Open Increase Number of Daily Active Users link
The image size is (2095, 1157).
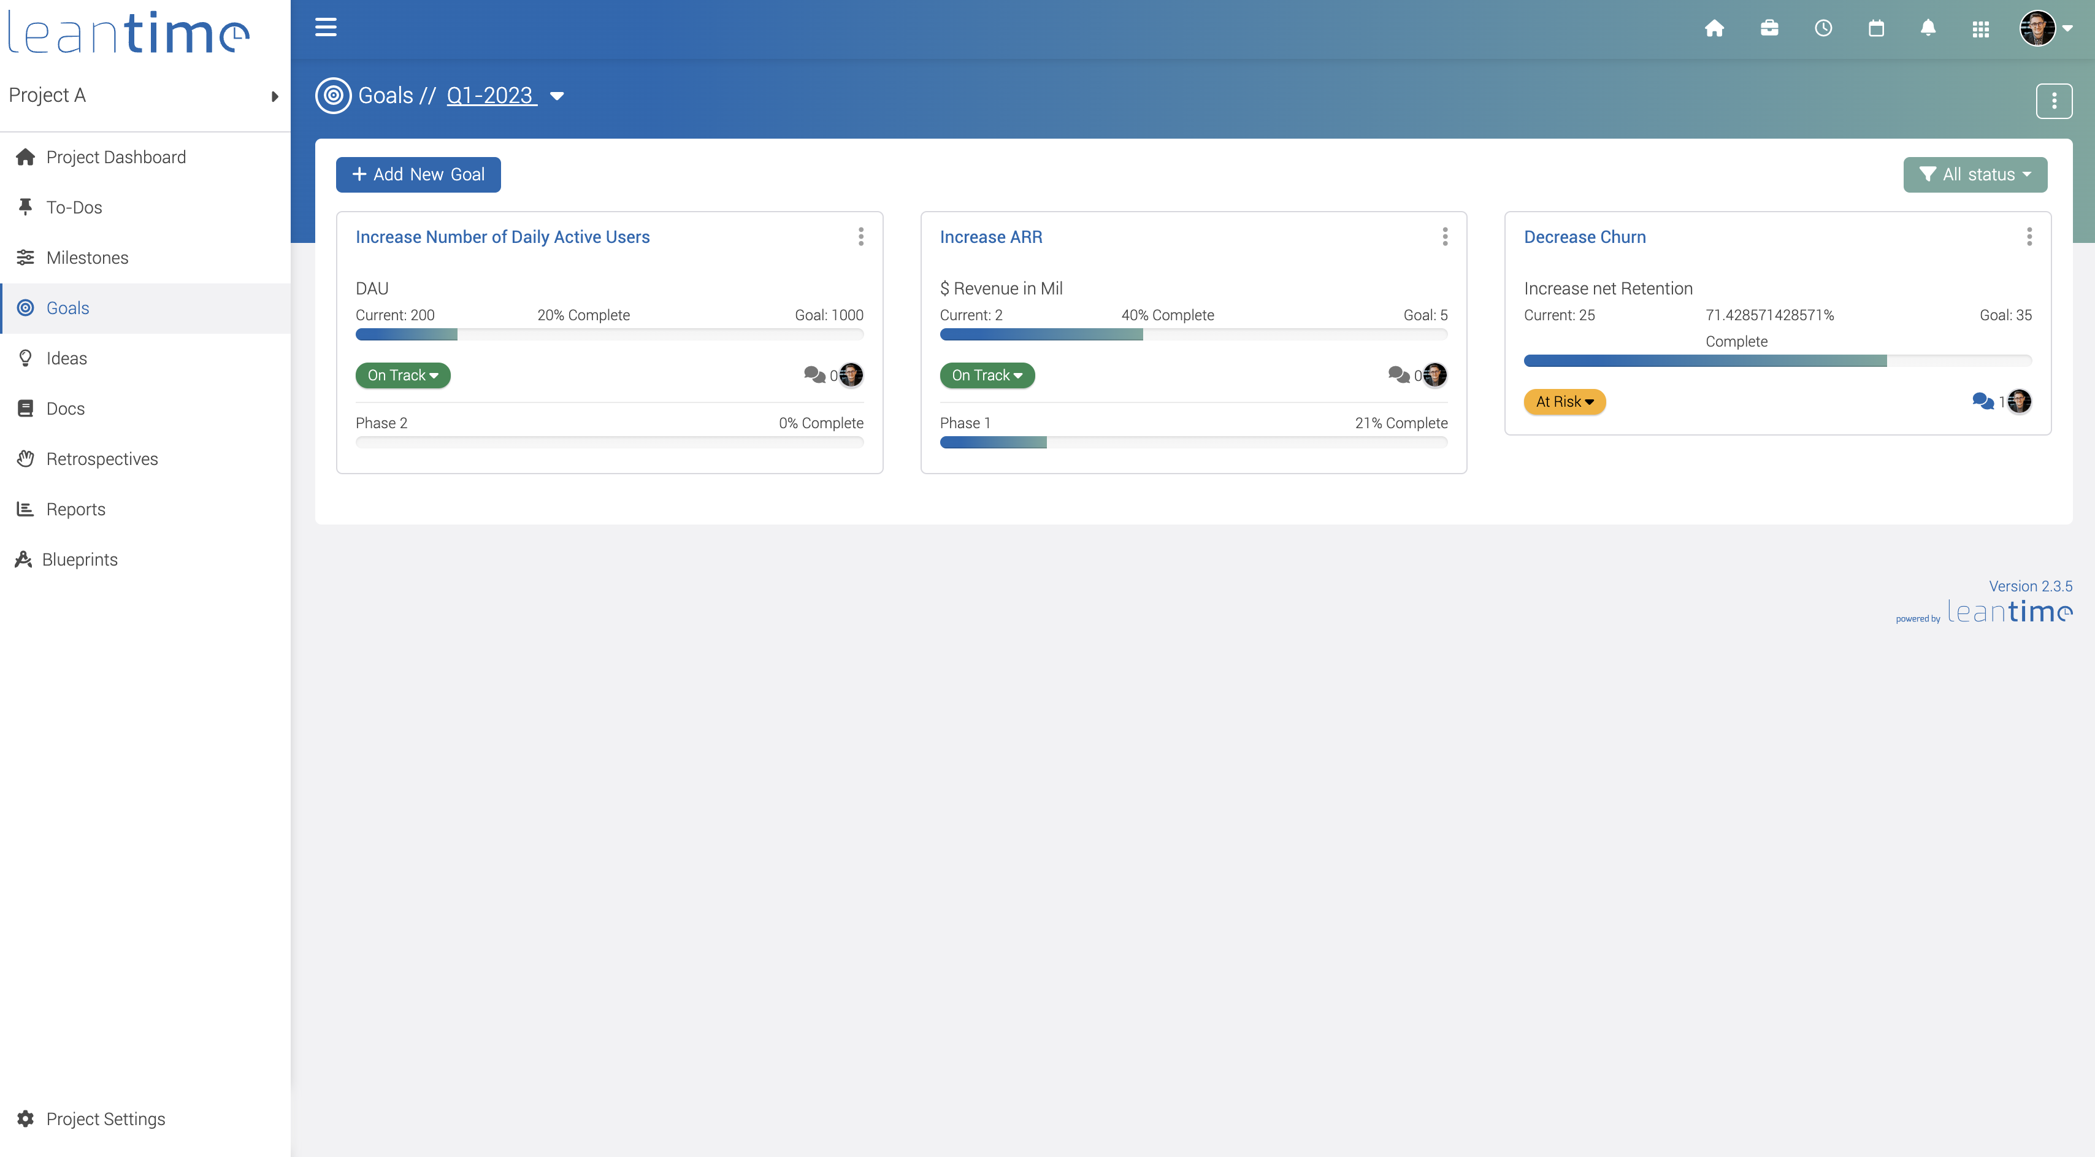pos(502,237)
